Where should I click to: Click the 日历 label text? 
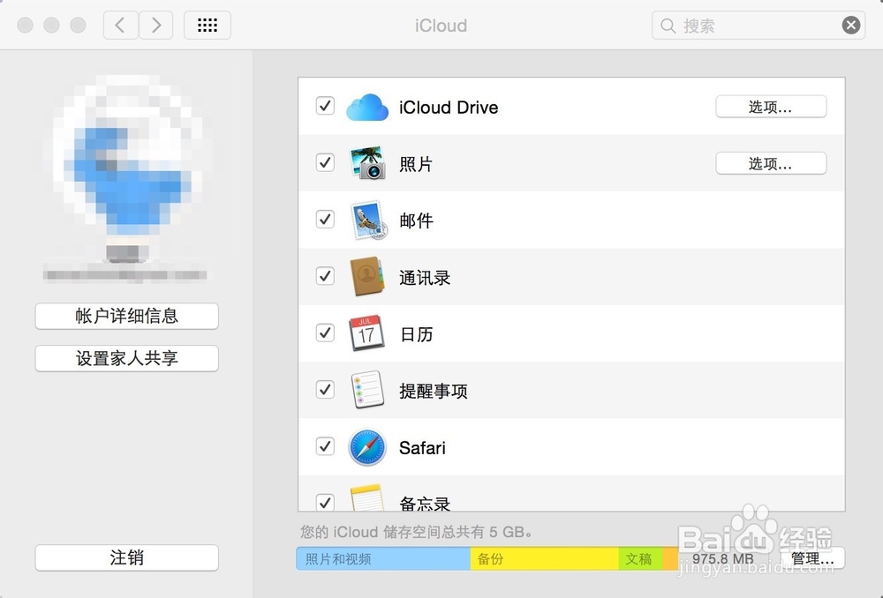point(416,334)
